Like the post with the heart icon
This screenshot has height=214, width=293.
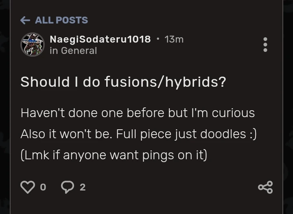pyautogui.click(x=27, y=187)
